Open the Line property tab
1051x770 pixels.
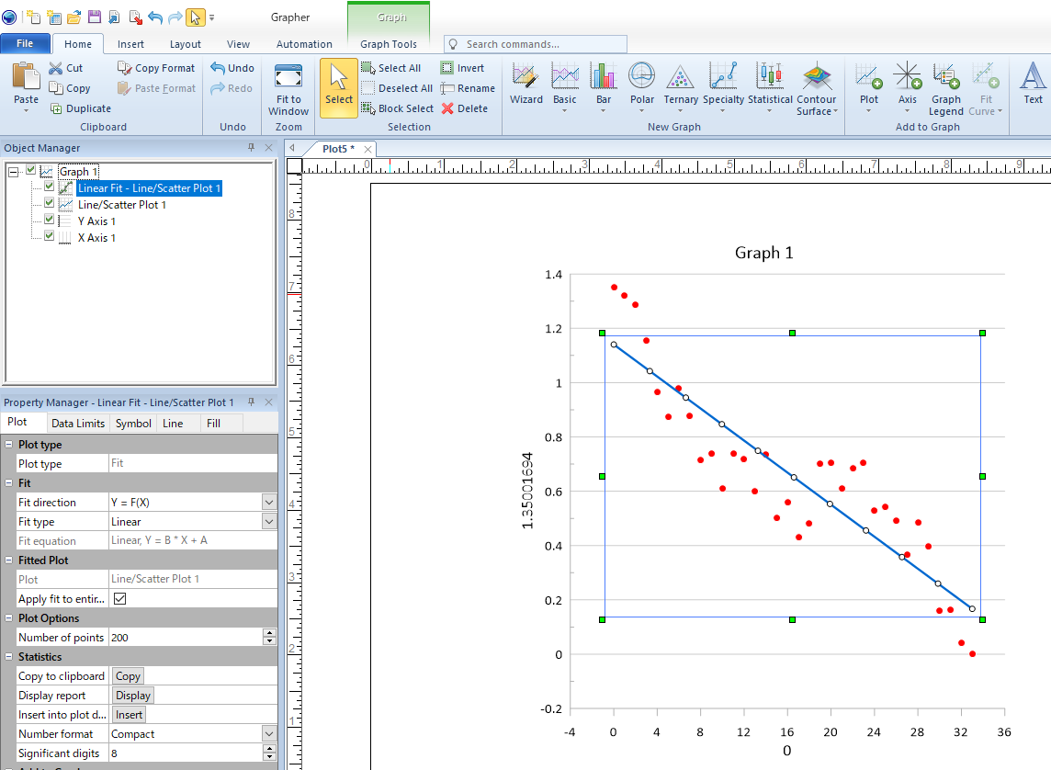click(x=173, y=423)
